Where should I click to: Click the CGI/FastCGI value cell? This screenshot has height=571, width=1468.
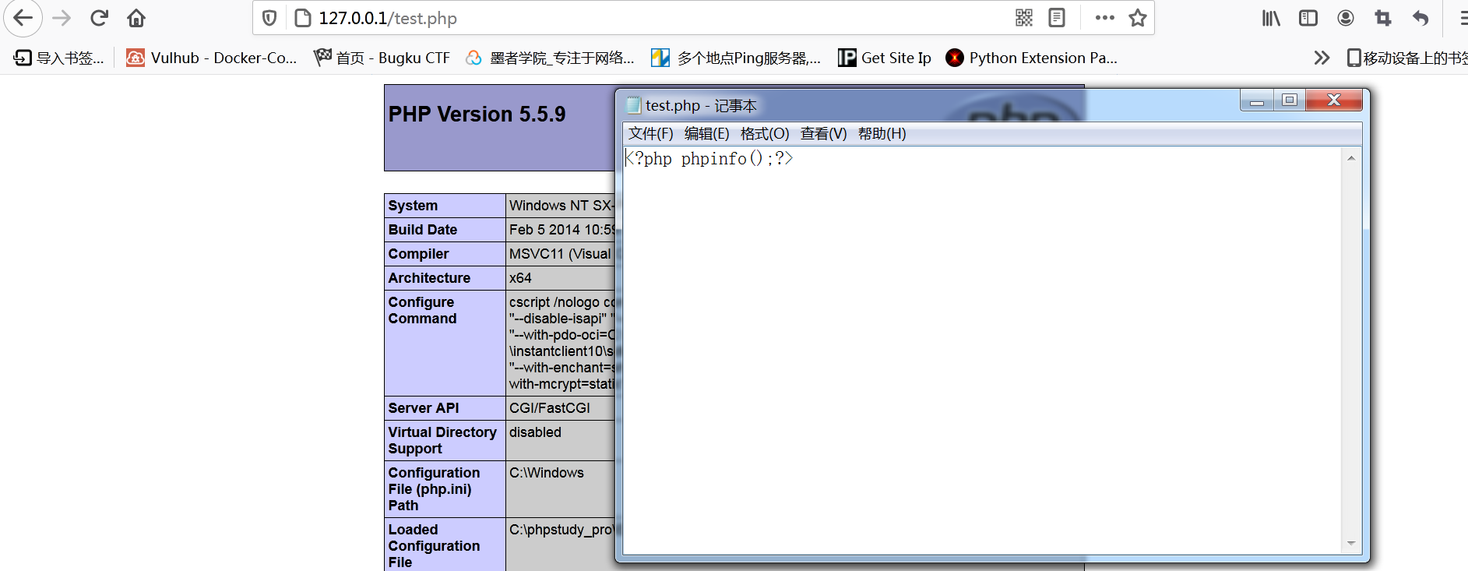pyautogui.click(x=550, y=408)
